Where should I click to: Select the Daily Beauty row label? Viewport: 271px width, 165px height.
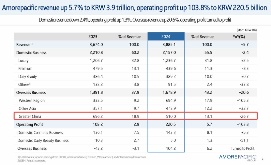28,77
